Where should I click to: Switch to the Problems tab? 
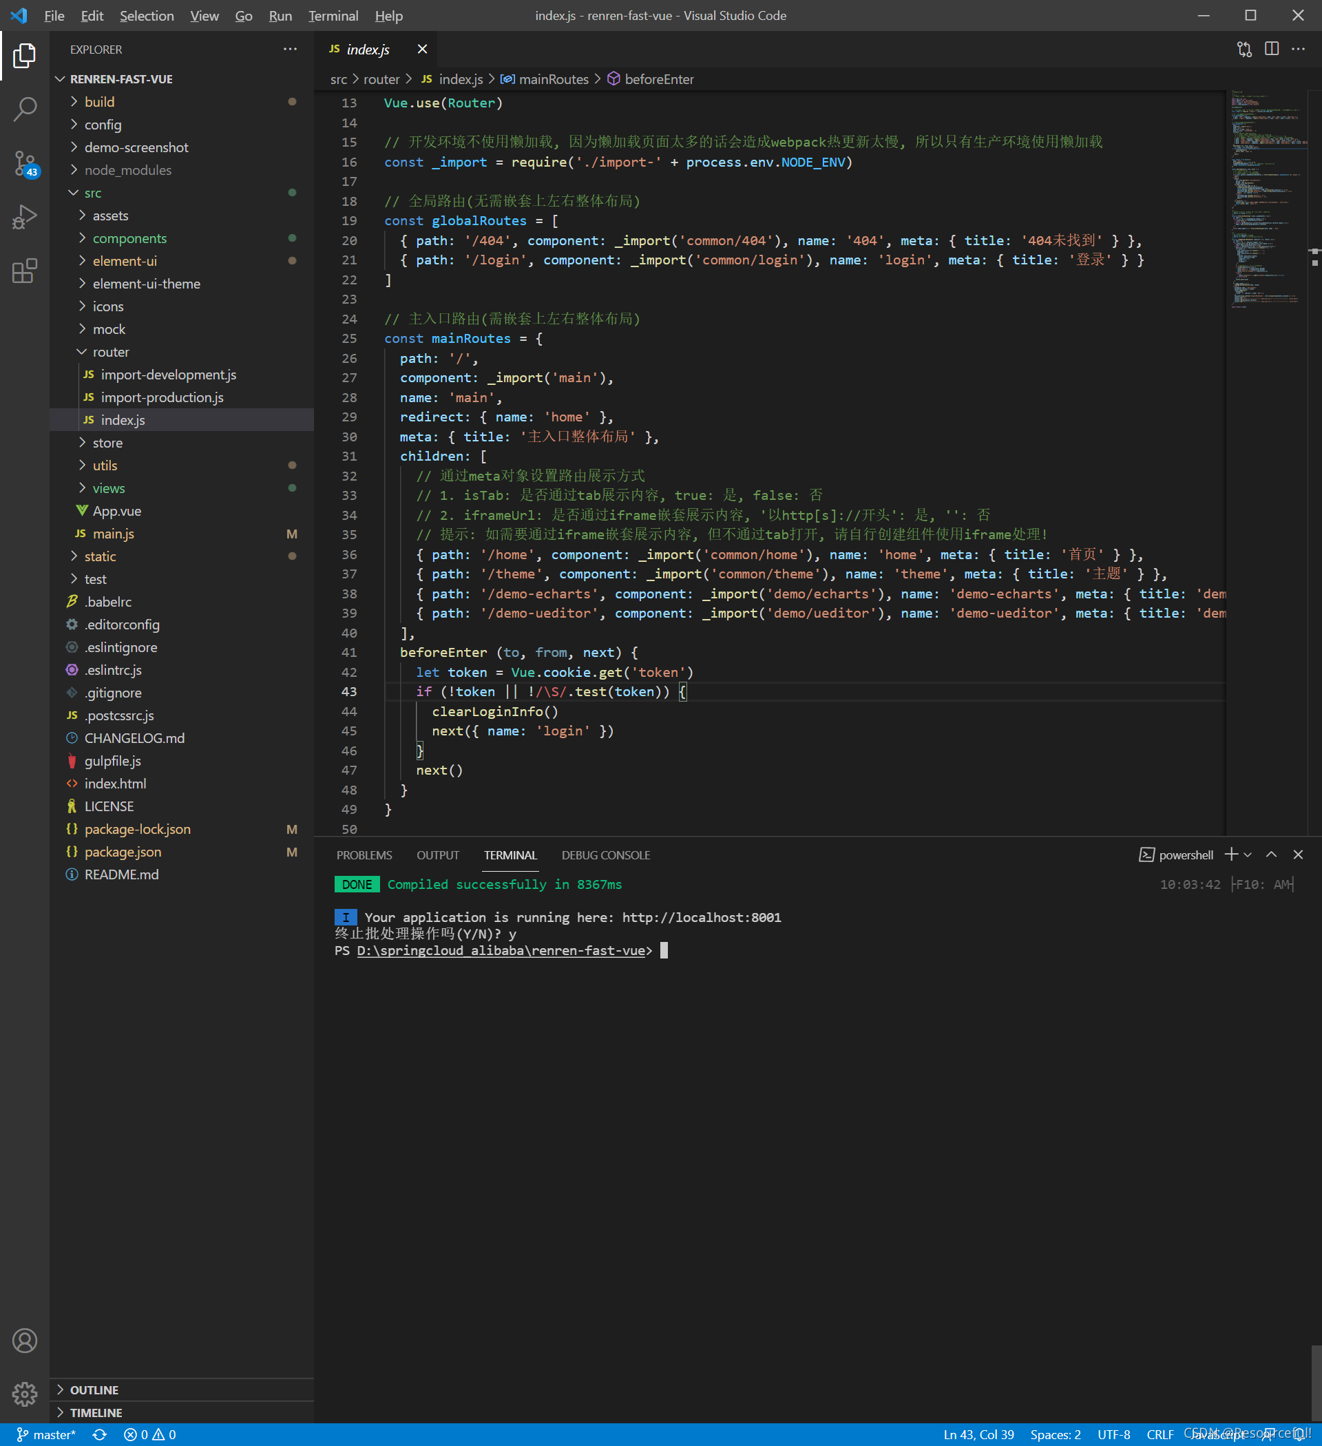coord(364,855)
